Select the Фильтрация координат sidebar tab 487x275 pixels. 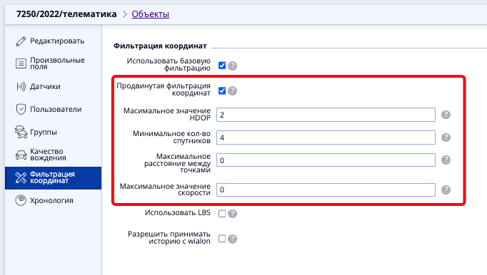(x=53, y=178)
